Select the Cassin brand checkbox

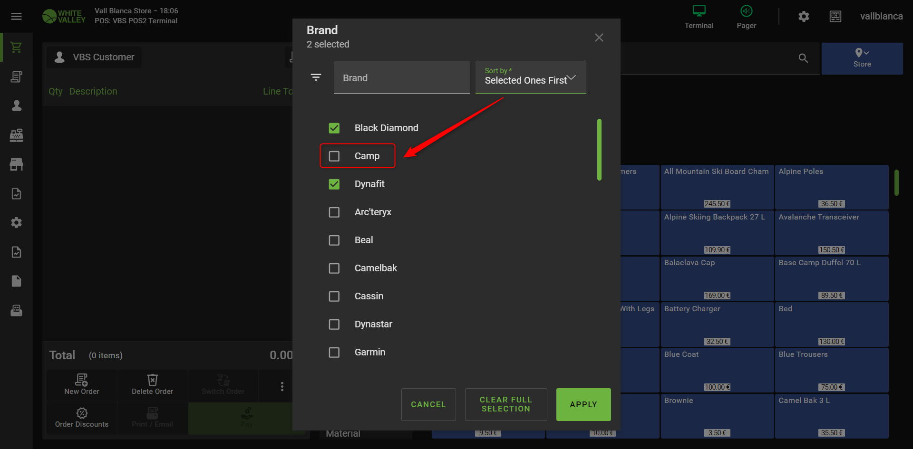[x=334, y=296]
